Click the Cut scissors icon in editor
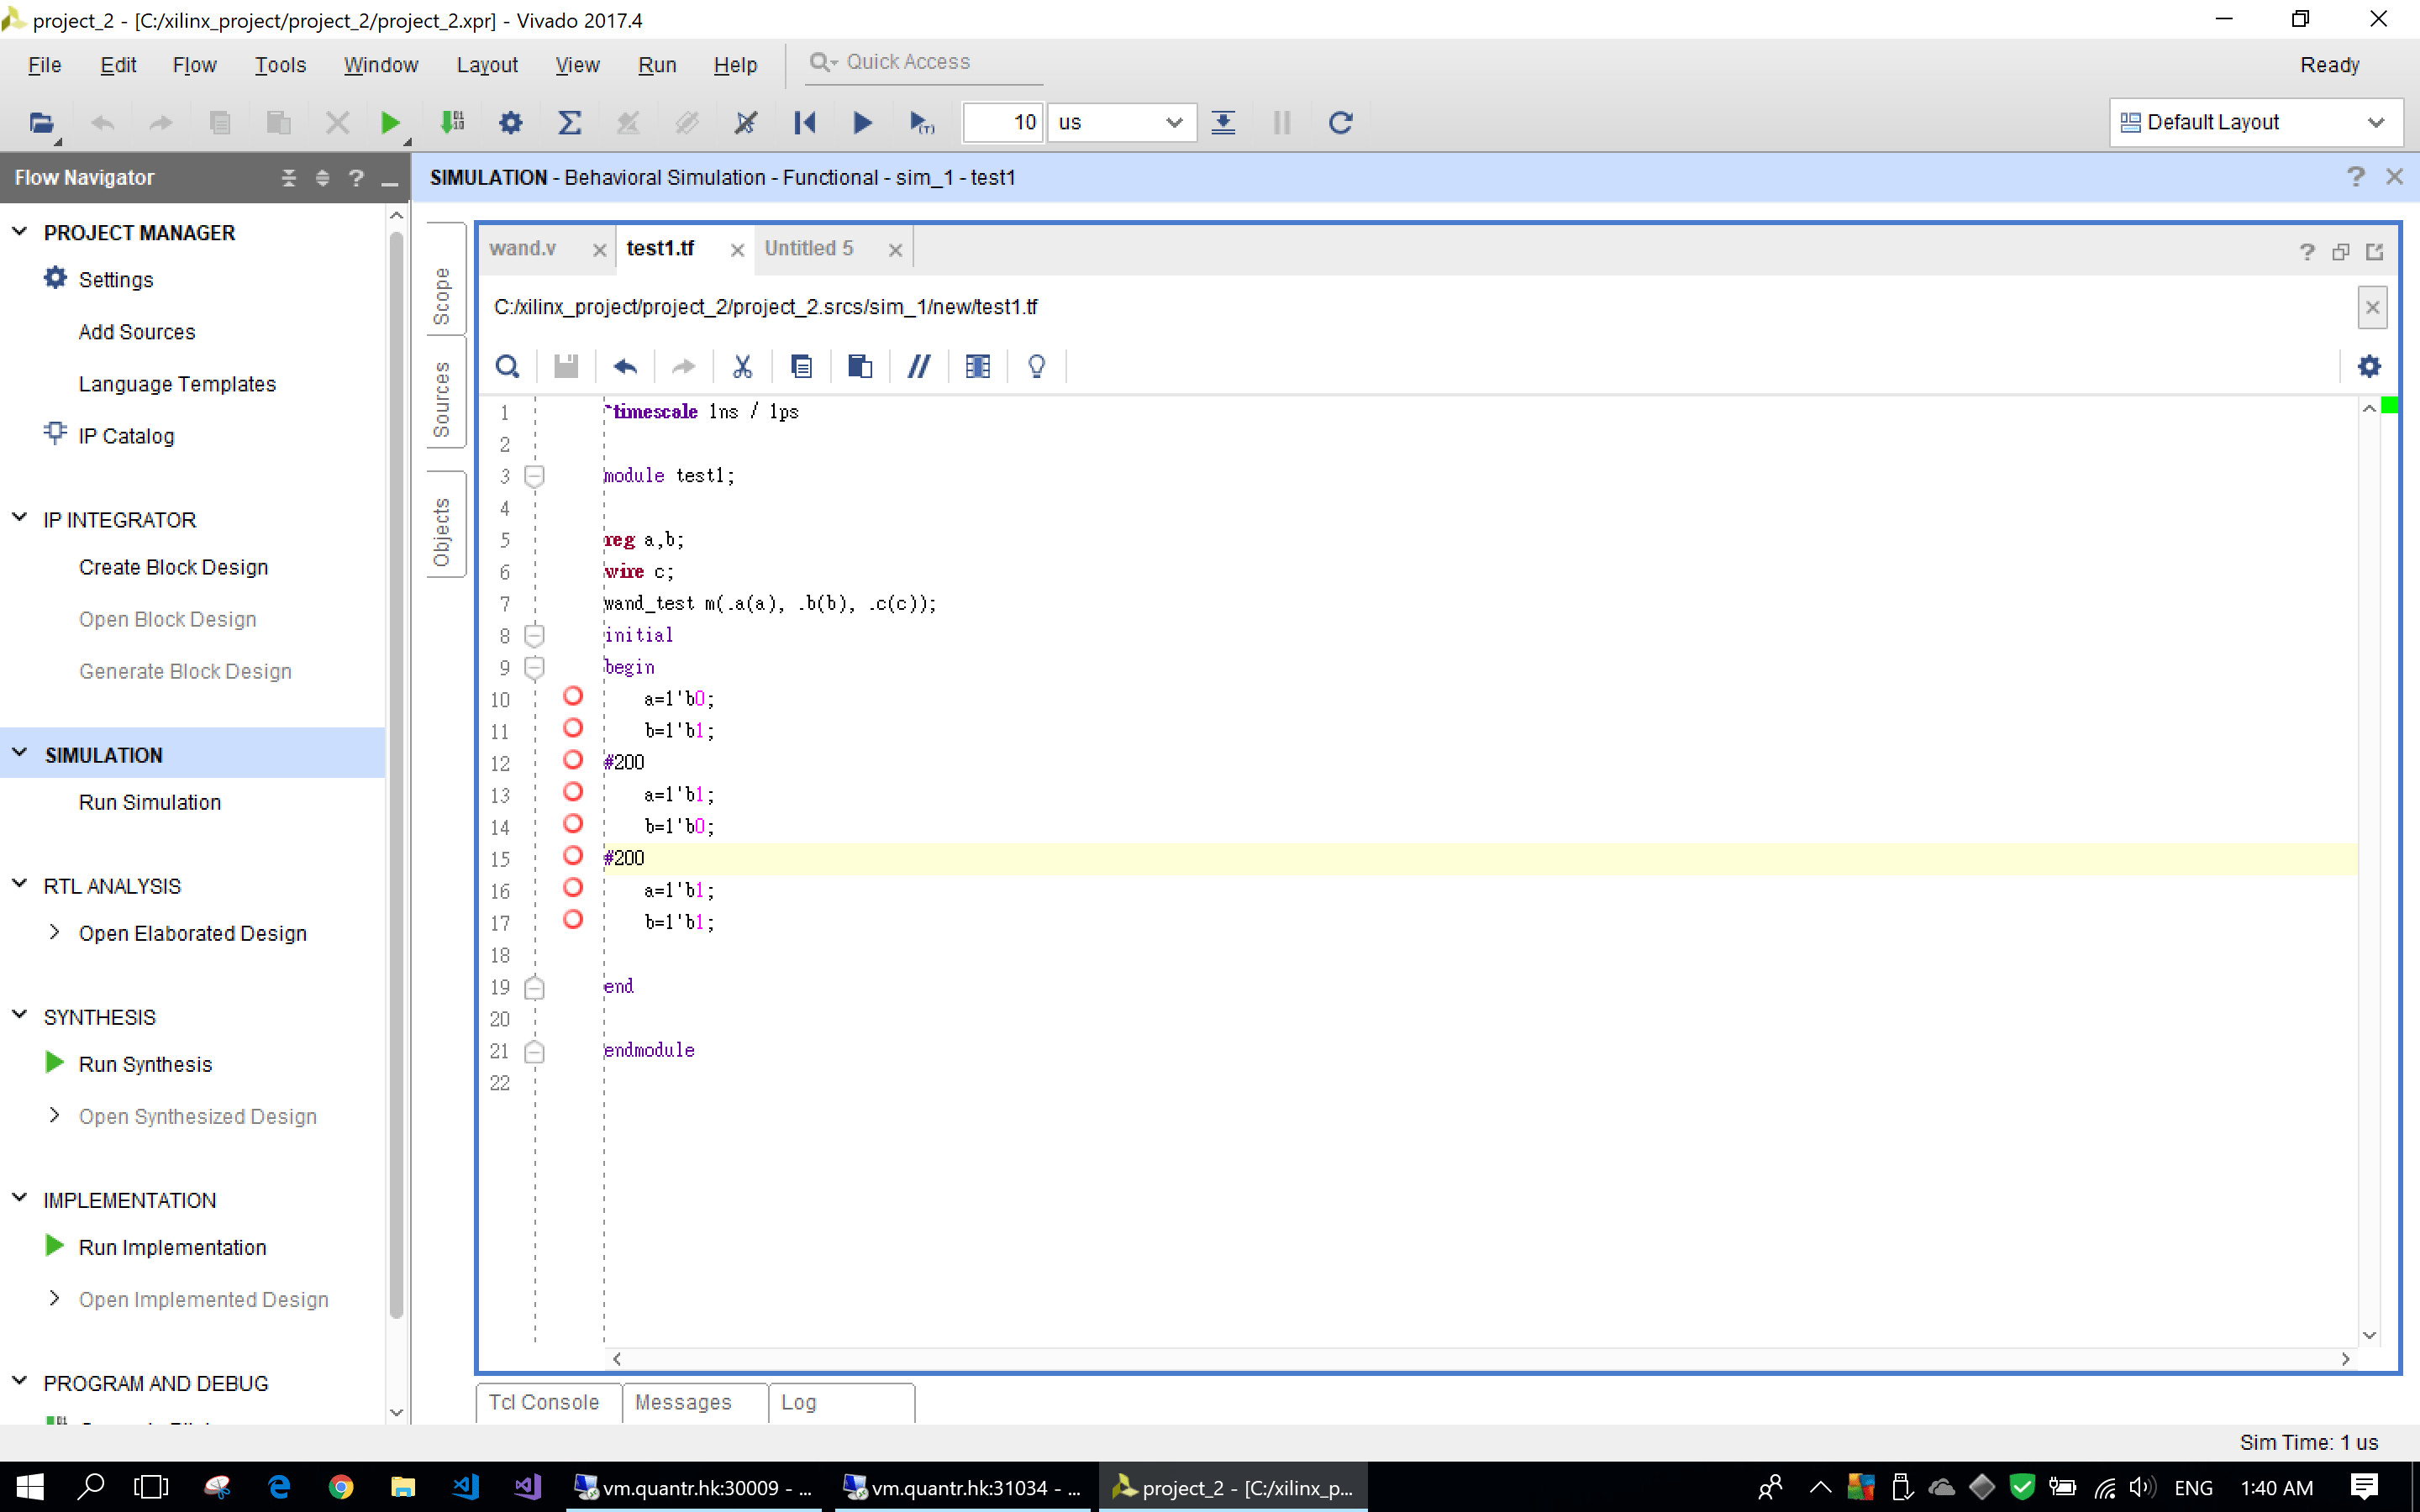The height and width of the screenshot is (1512, 2420). (x=742, y=366)
